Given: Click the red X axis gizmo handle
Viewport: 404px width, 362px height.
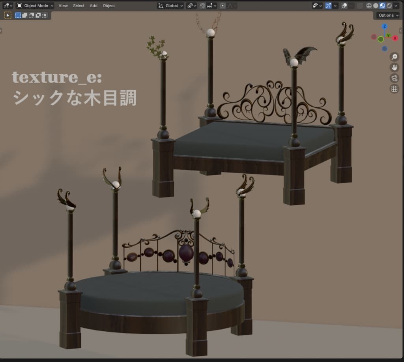Looking at the screenshot, I should coord(395,38).
